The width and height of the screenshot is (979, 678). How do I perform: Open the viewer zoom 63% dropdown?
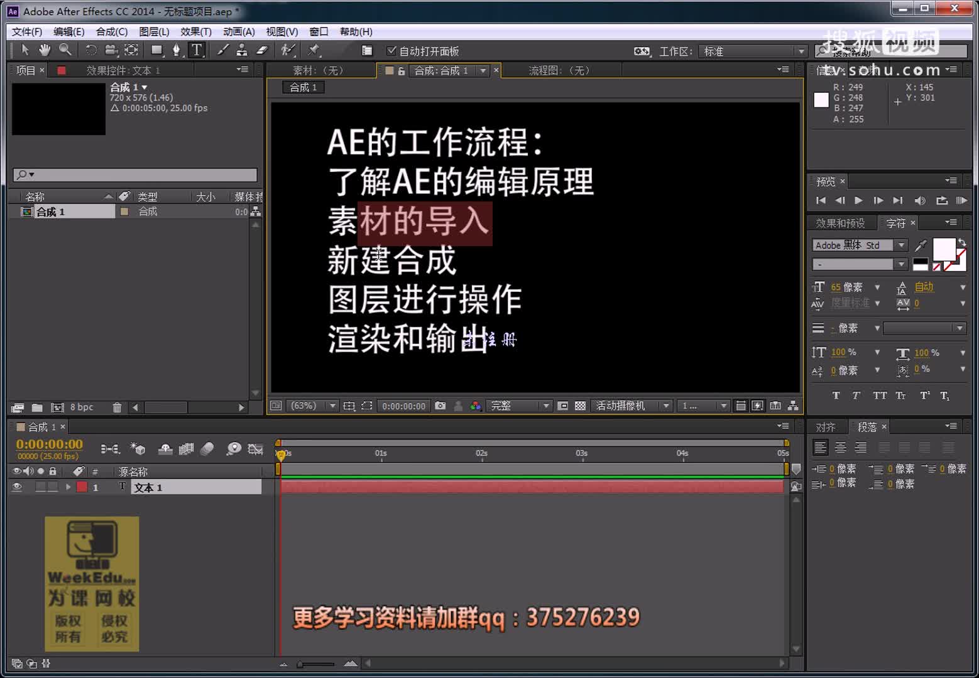pos(312,406)
